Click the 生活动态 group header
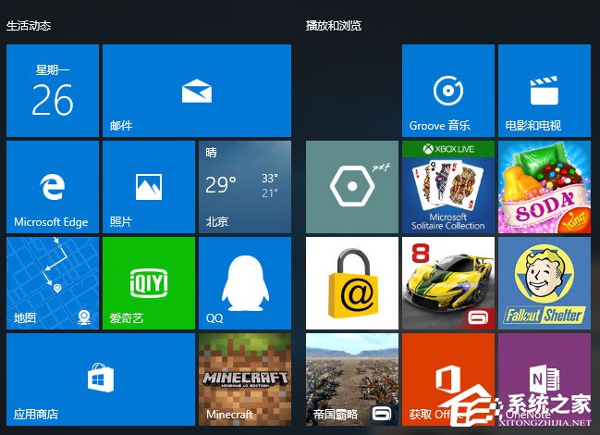 (x=29, y=25)
